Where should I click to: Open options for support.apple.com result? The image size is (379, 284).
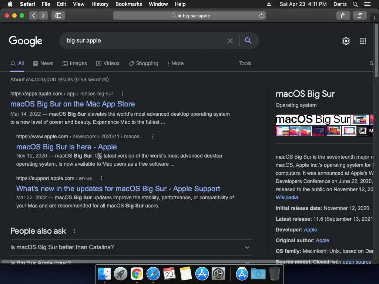point(101,178)
